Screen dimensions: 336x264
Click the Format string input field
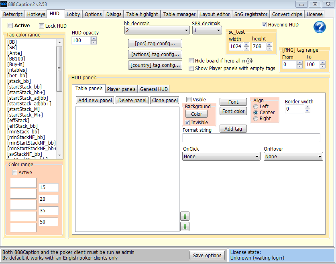tap(251, 138)
